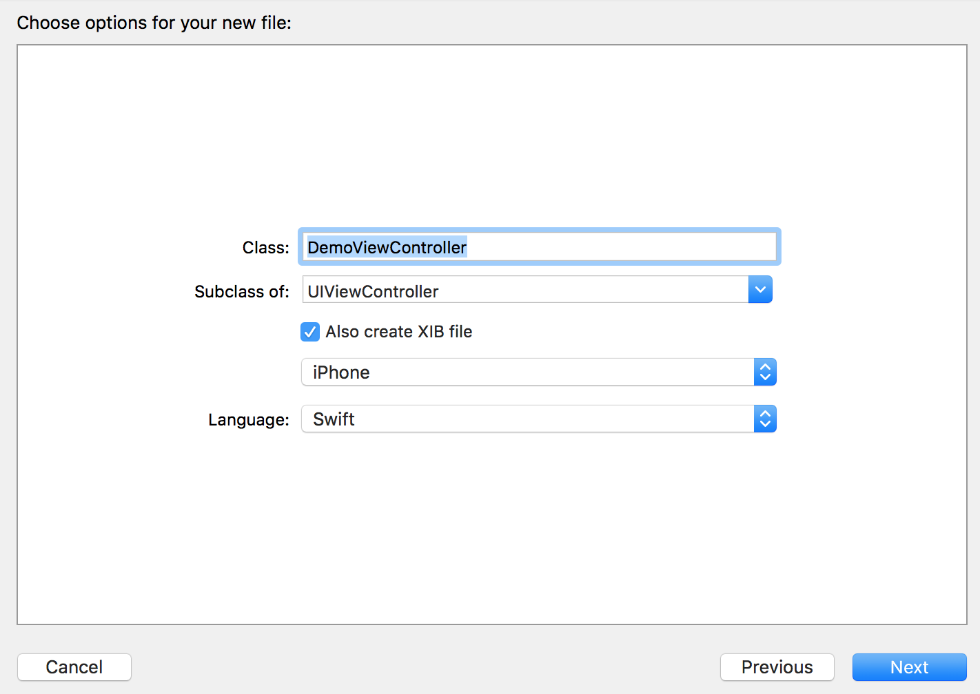This screenshot has width=980, height=694.
Task: Click the 'Also create XIB file' label
Action: (x=399, y=332)
